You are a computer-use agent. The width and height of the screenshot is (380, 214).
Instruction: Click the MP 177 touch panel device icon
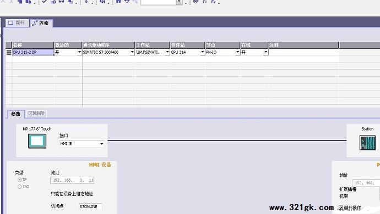[x=37, y=141]
